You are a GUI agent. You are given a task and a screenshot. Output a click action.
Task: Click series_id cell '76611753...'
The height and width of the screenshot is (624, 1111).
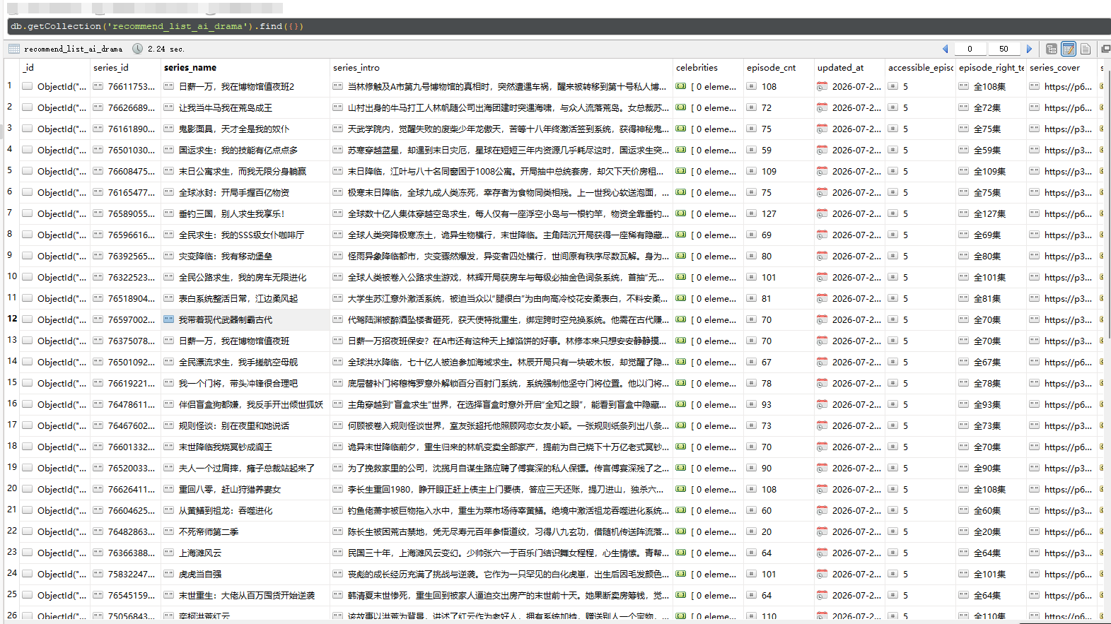click(x=125, y=86)
